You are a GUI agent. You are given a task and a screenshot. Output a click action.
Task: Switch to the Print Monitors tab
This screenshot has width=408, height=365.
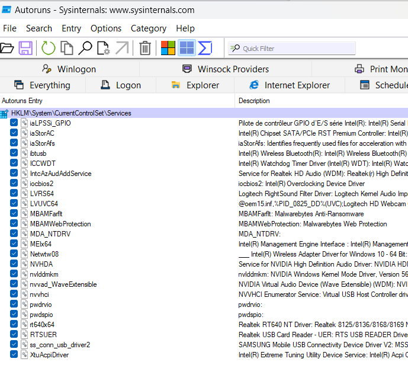point(361,69)
